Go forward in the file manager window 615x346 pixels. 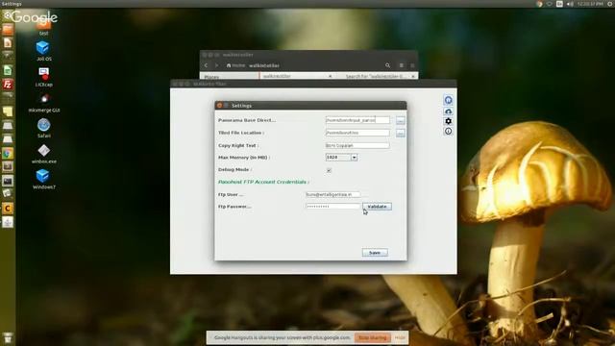[x=216, y=65]
